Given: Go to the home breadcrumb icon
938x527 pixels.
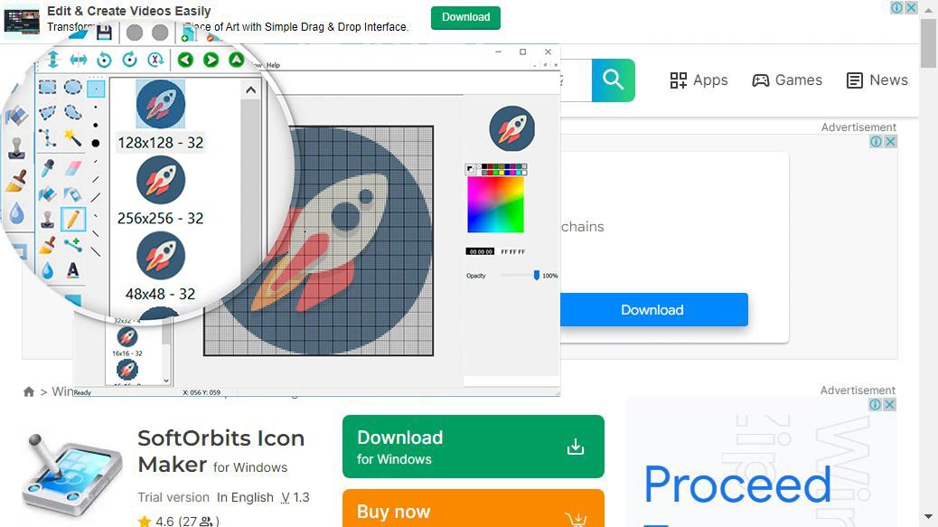Looking at the screenshot, I should (x=29, y=391).
